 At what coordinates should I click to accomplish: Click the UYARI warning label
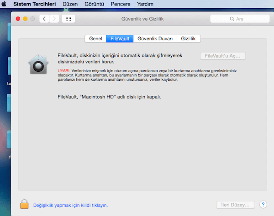point(64,71)
